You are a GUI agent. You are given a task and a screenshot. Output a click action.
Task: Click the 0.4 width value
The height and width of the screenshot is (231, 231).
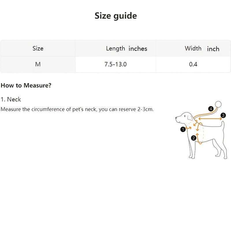193,64
